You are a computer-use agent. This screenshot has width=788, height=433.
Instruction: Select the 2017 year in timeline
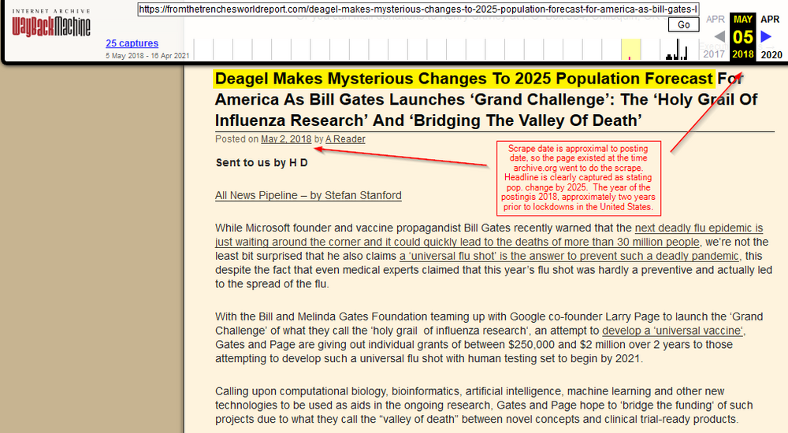(714, 54)
